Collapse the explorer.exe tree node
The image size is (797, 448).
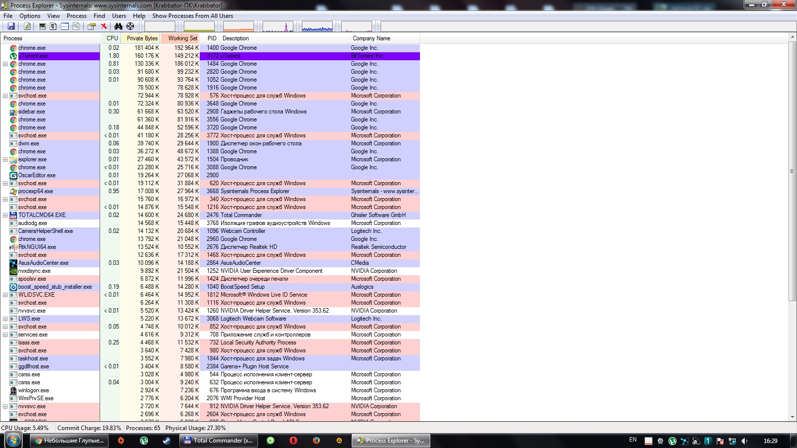click(5, 159)
